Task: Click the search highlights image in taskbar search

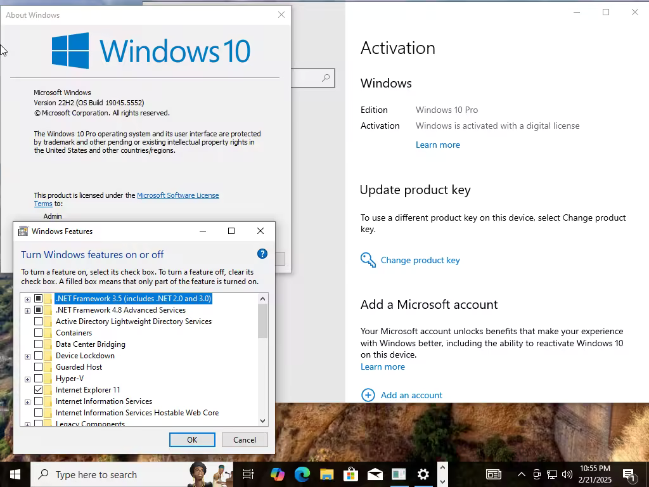Action: (210, 474)
